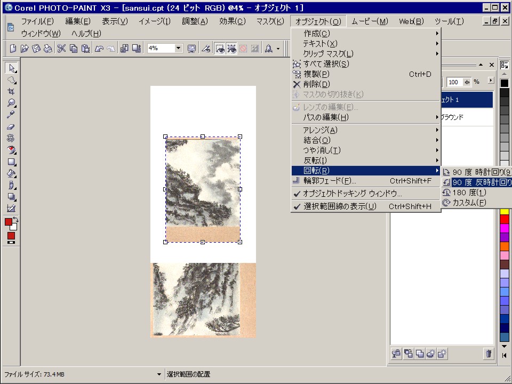Screen dimensions: 512x384
Task: Click the New Object icon in docker
Action: point(442,354)
